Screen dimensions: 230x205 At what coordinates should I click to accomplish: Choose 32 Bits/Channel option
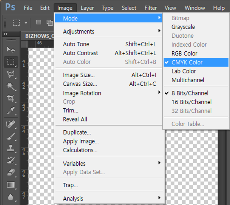pyautogui.click(x=196, y=111)
